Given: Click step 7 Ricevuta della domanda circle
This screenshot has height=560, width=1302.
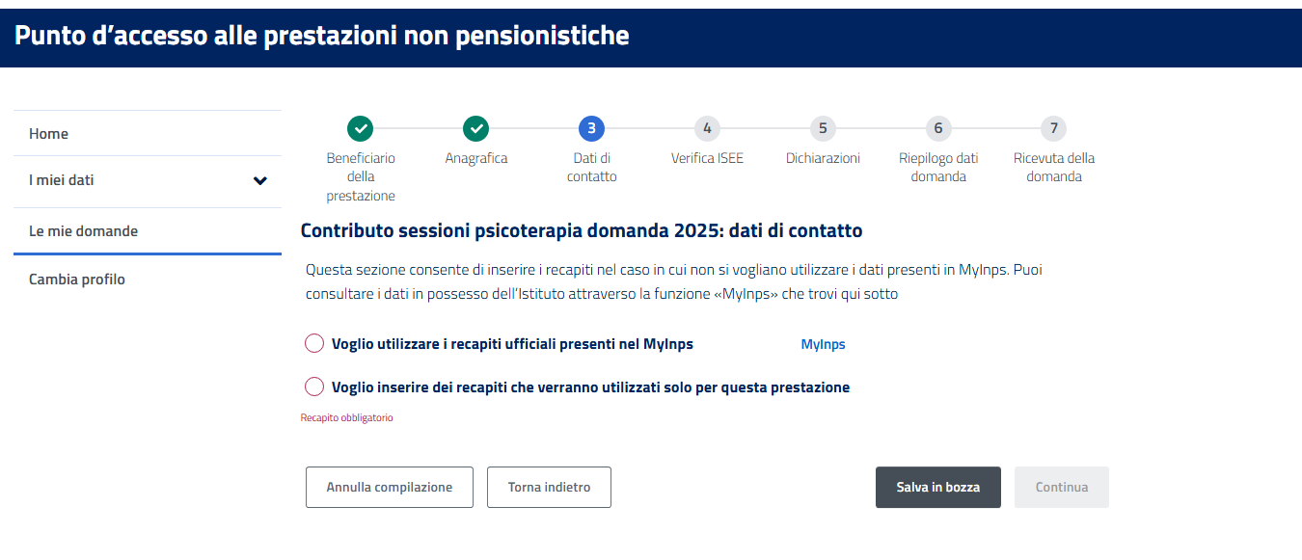Looking at the screenshot, I should click(1054, 128).
